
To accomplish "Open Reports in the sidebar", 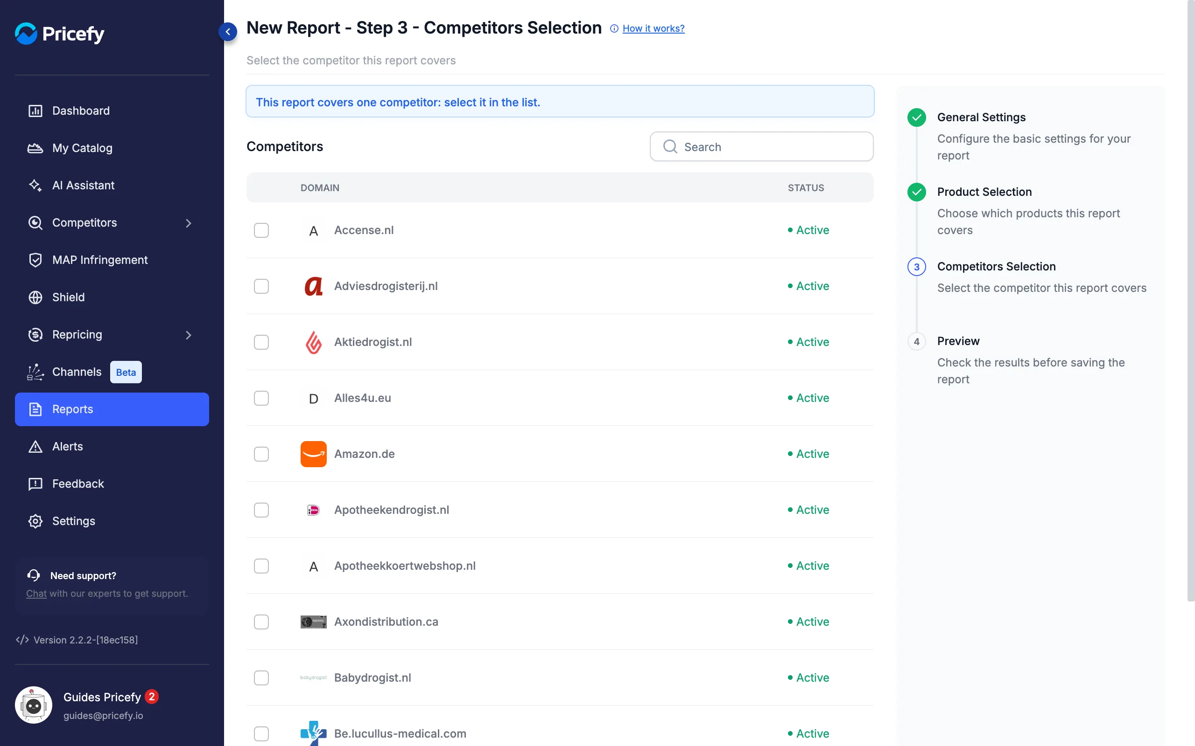I will pyautogui.click(x=112, y=409).
